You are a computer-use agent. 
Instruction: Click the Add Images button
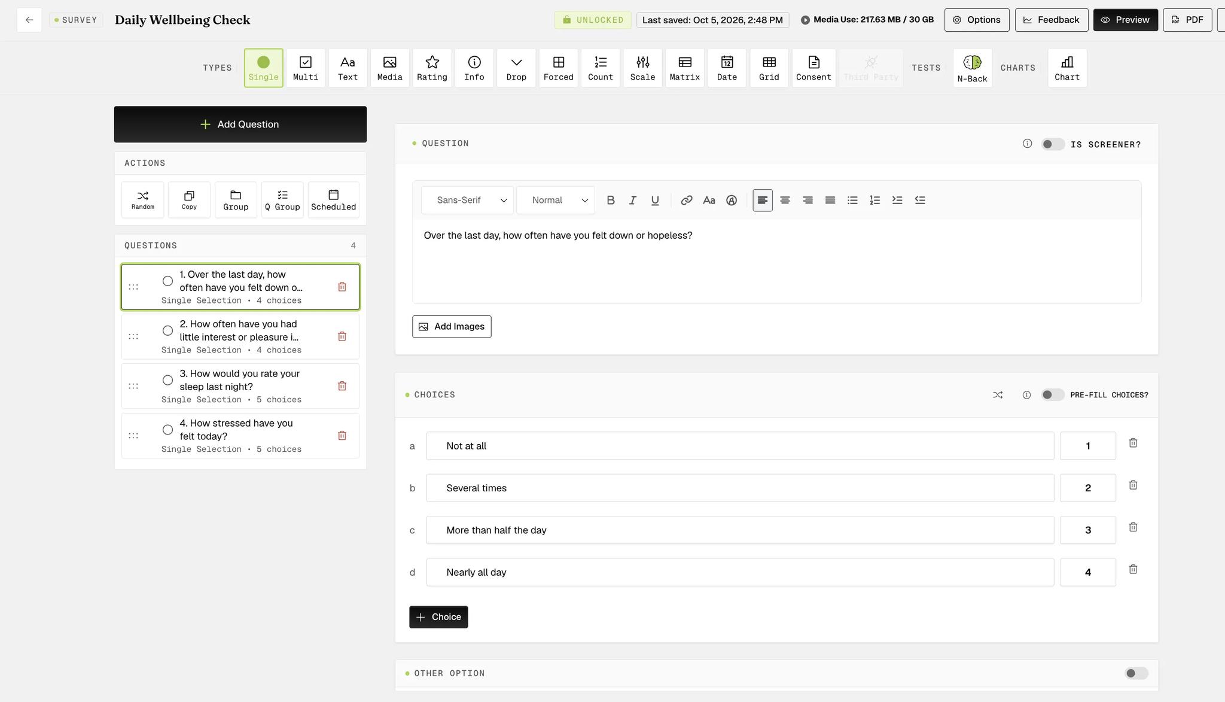coord(452,327)
